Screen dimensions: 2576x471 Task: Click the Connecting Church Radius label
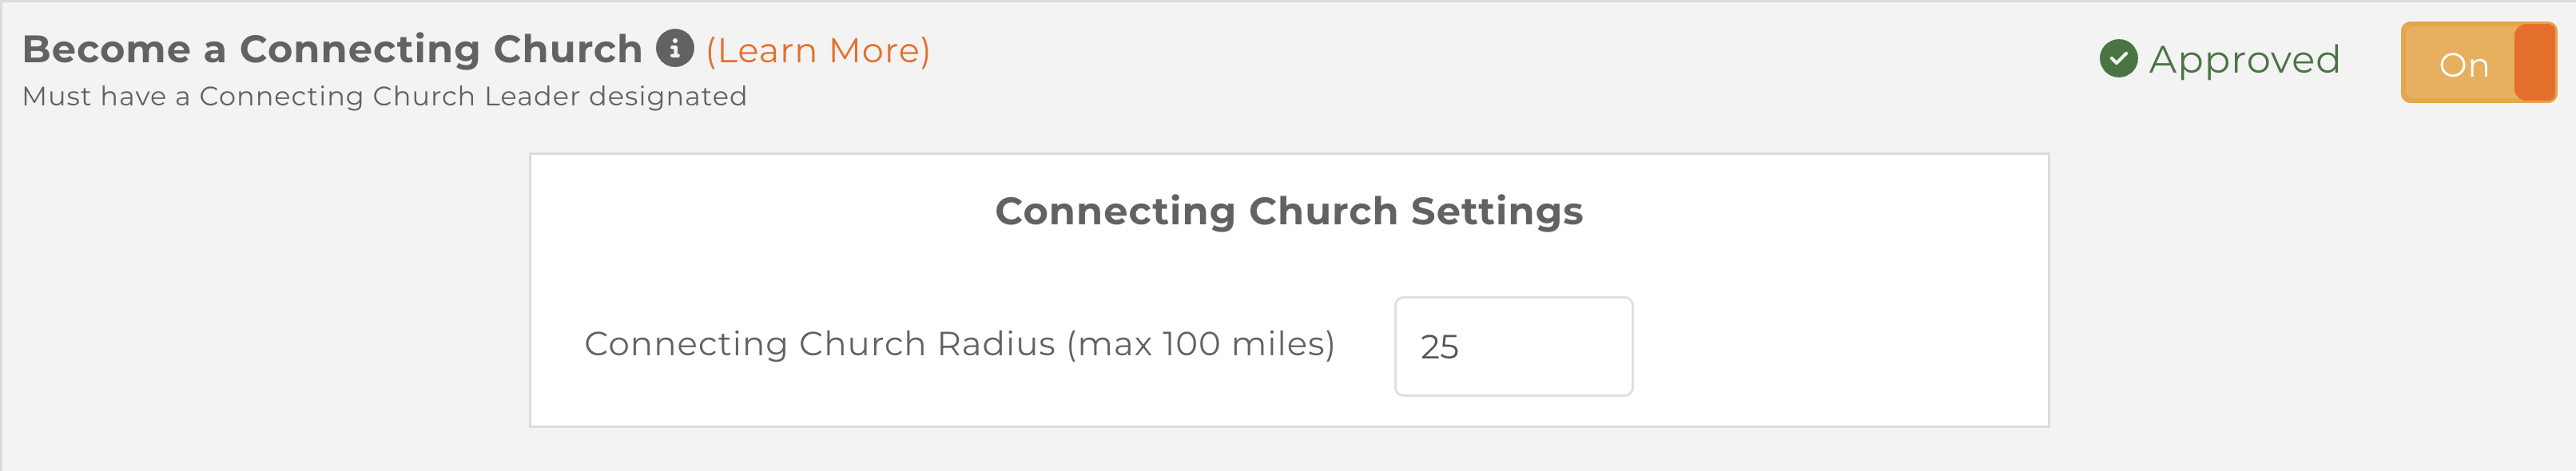point(959,344)
